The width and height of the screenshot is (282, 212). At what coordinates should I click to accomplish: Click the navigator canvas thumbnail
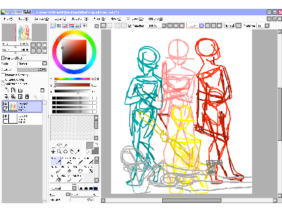click(x=25, y=32)
